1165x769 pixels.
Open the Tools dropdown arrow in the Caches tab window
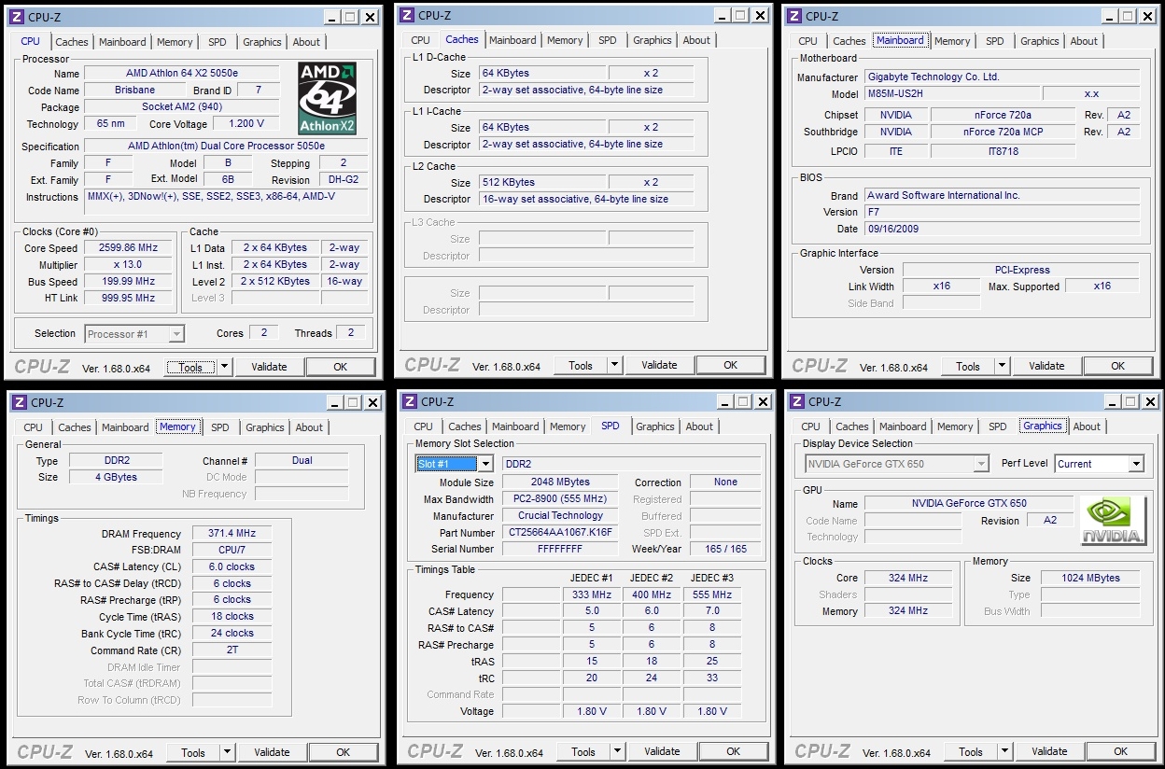tap(614, 365)
